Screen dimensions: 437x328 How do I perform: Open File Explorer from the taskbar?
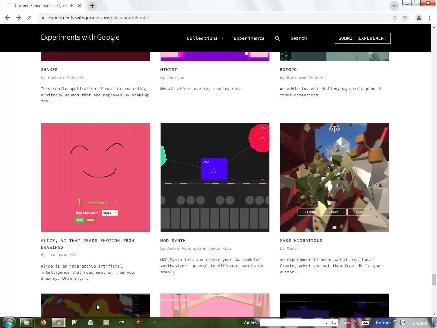(26, 323)
